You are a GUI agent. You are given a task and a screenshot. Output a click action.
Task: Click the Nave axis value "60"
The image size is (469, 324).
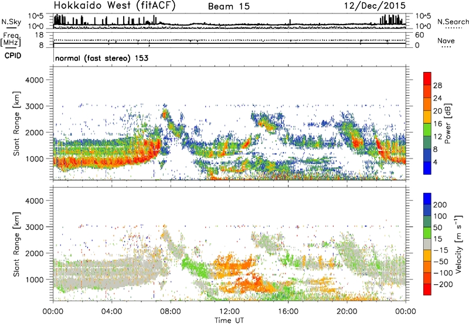pos(419,35)
